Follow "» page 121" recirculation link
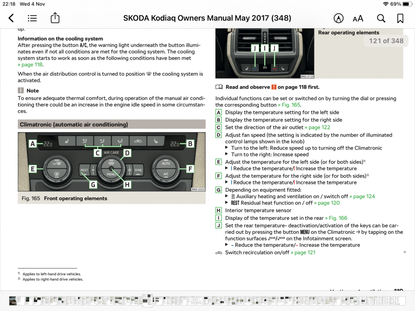The width and height of the screenshot is (415, 311). 303,252
